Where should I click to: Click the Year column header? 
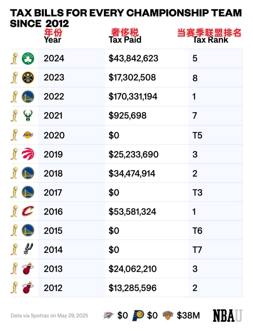tap(53, 40)
